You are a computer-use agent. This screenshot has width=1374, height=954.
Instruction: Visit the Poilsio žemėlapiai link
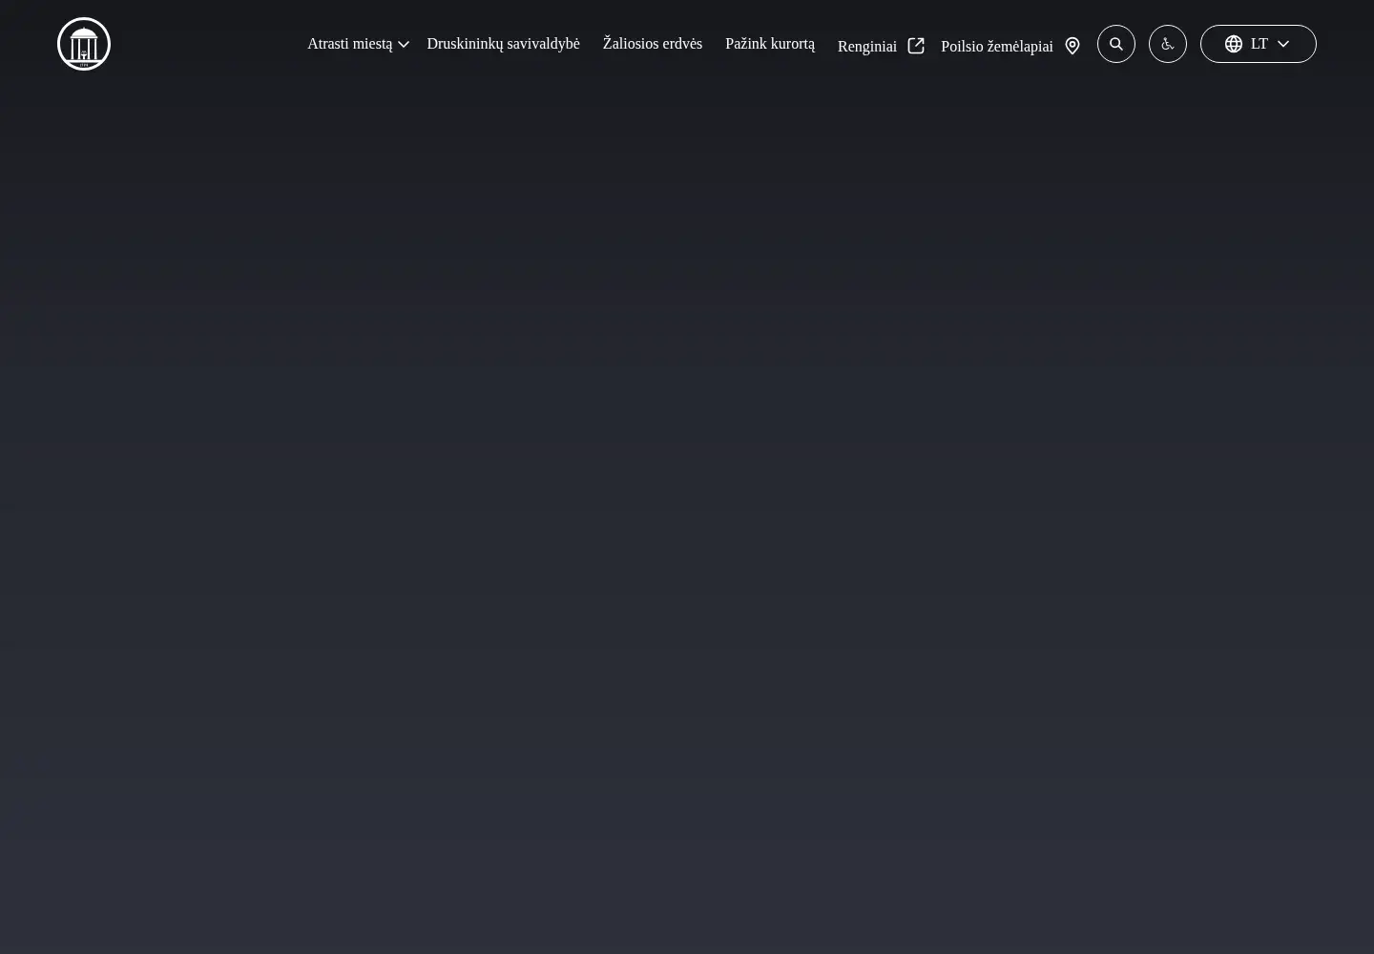tap(997, 46)
